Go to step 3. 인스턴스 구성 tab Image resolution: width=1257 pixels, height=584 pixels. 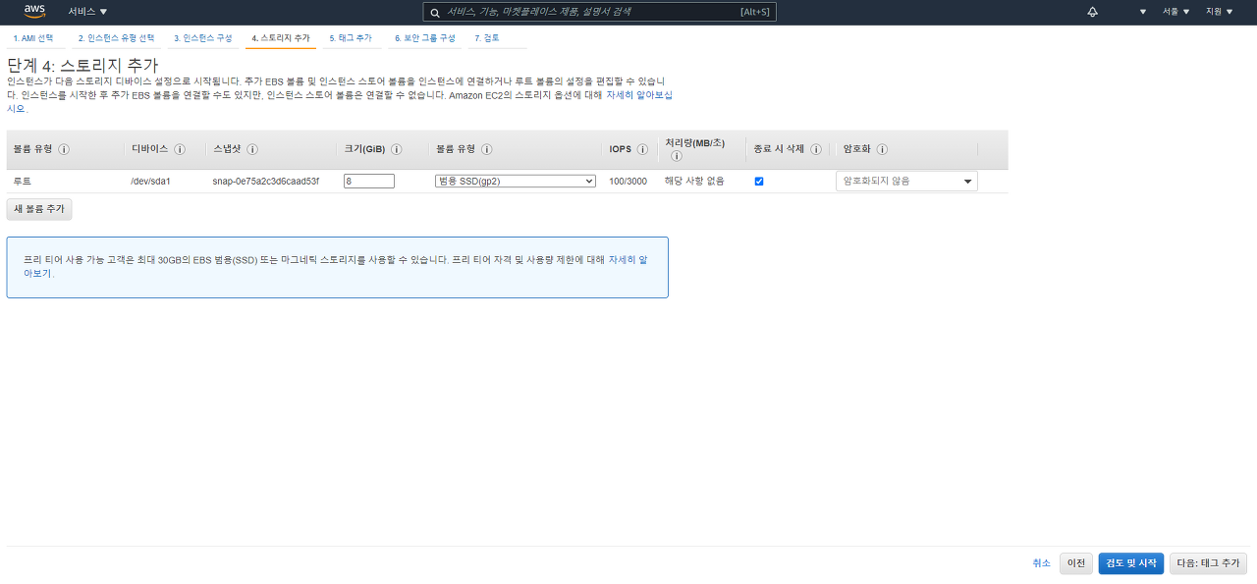pyautogui.click(x=203, y=37)
